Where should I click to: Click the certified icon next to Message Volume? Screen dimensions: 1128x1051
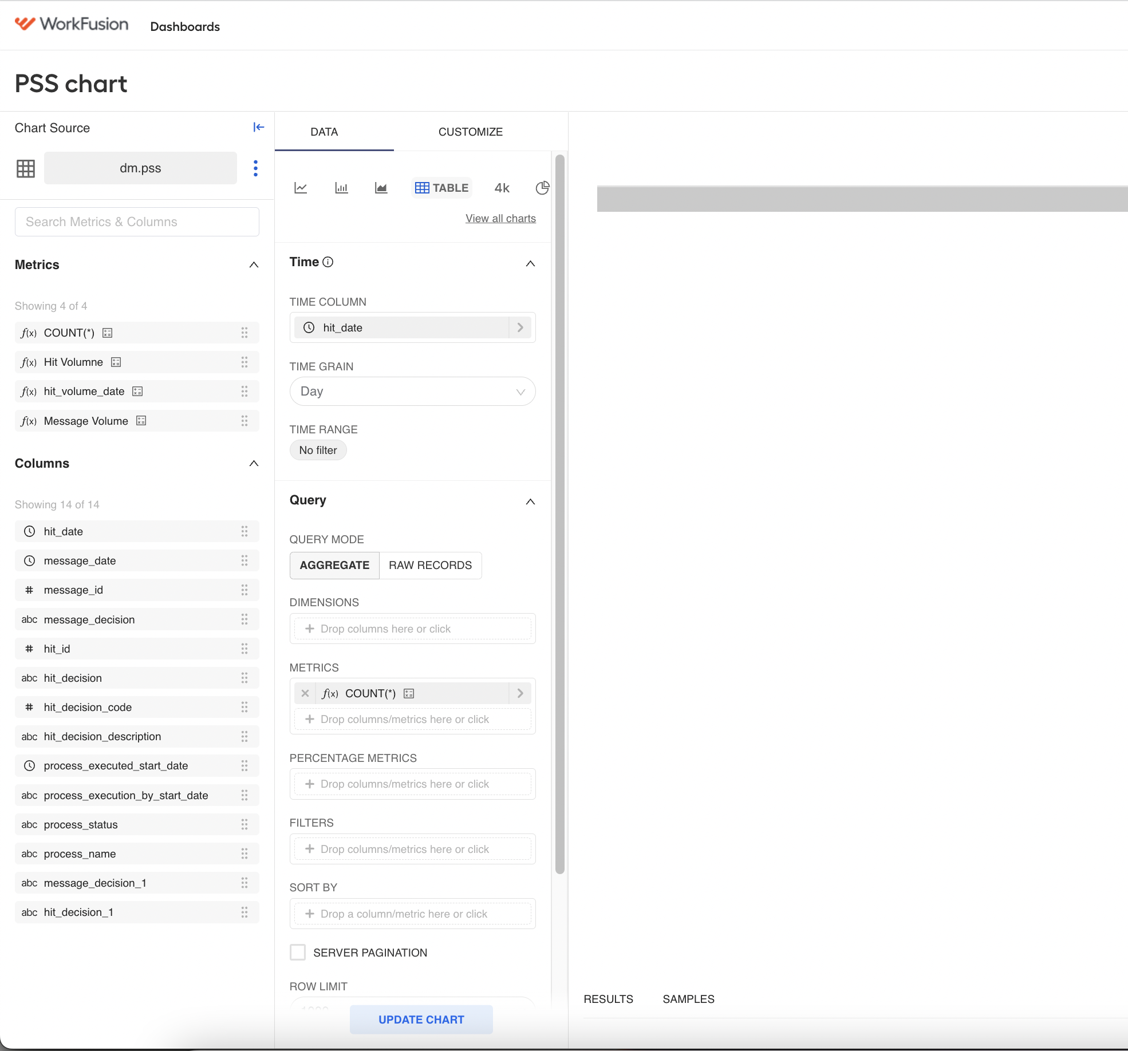click(x=141, y=421)
